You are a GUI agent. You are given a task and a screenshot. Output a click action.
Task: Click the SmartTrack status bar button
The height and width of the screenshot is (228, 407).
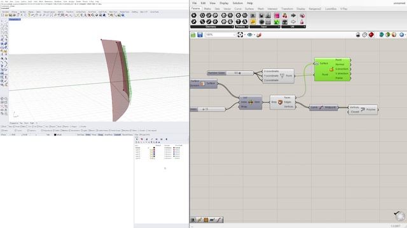coord(109,135)
